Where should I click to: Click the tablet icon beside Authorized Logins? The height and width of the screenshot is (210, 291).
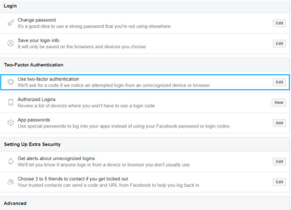point(11,102)
